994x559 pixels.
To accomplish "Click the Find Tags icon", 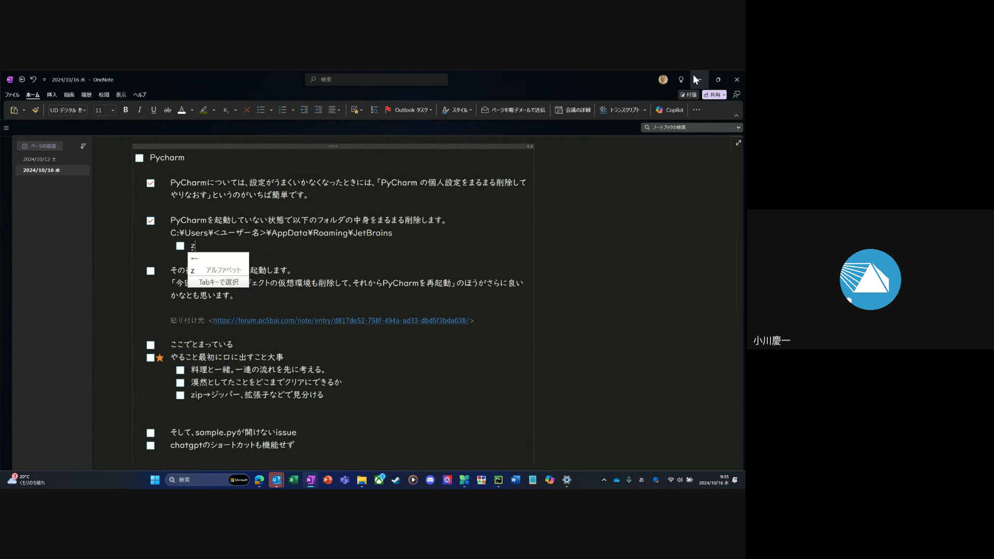I will pos(374,110).
